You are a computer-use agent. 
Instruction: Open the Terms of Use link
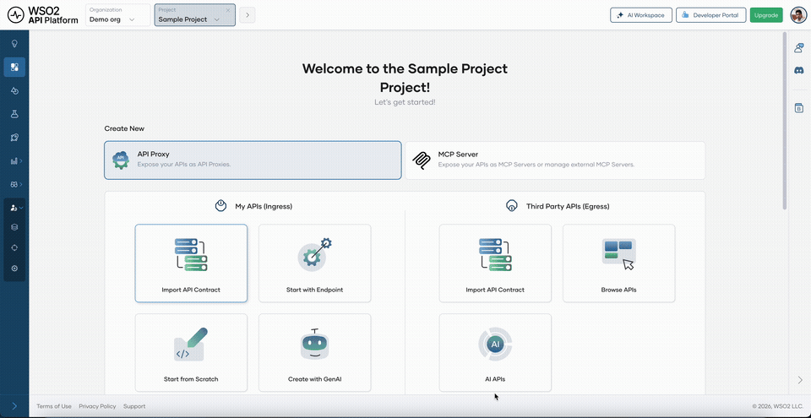pyautogui.click(x=54, y=406)
